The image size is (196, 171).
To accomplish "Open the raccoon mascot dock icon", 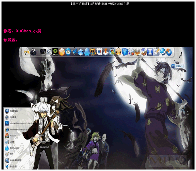I will (93, 52).
